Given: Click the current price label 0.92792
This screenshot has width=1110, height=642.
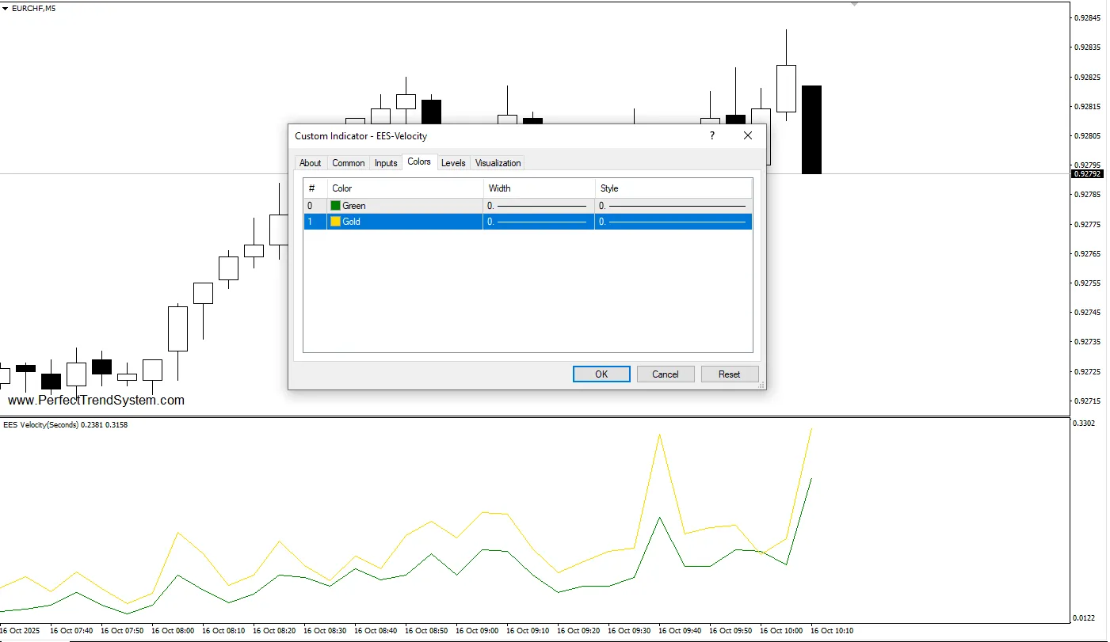Looking at the screenshot, I should [x=1086, y=174].
